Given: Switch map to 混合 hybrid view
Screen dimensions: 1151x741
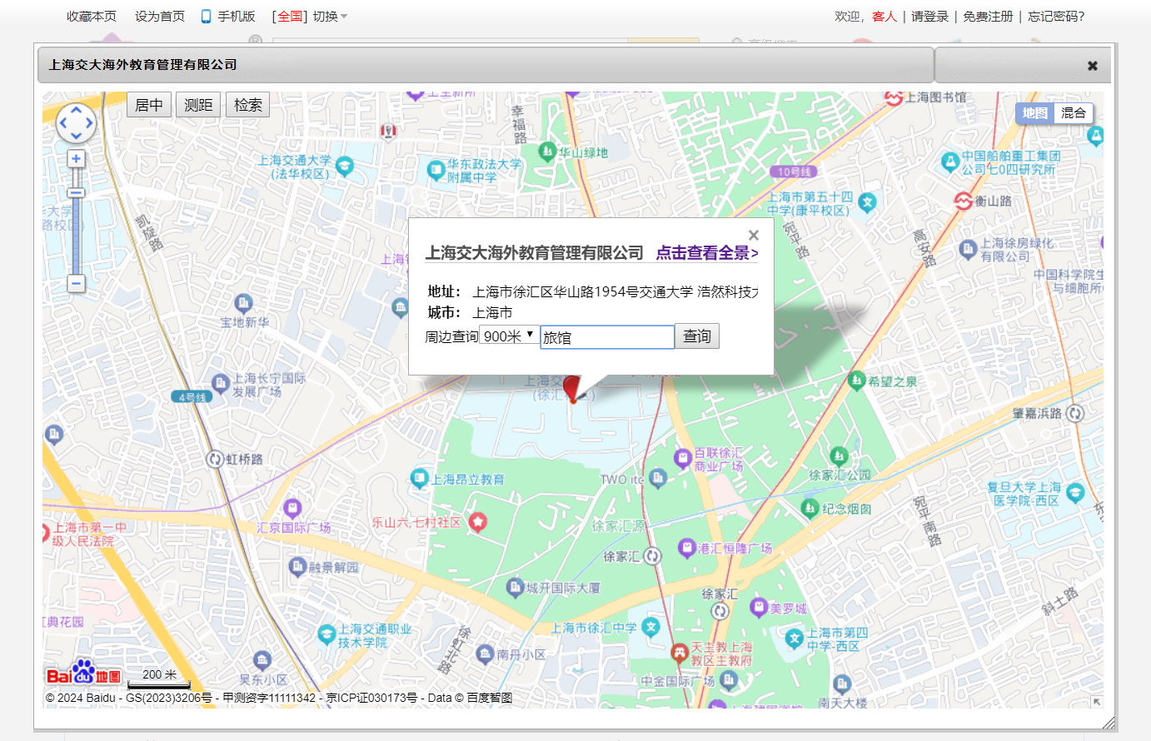Looking at the screenshot, I should pos(1073,113).
